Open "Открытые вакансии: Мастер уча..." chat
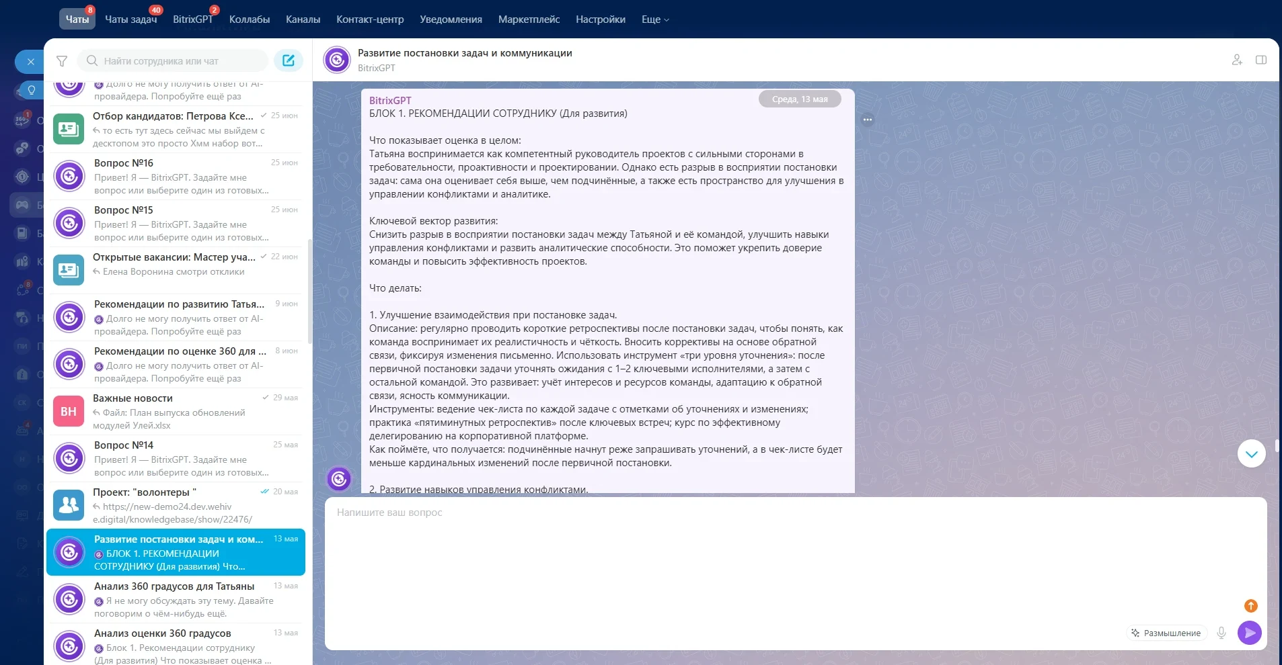Image resolution: width=1282 pixels, height=665 pixels. [x=176, y=270]
